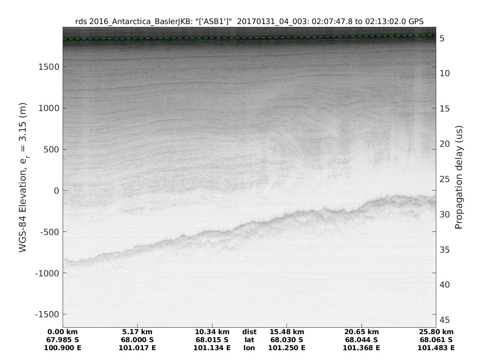482x361 pixels.
Task: Click the 10.34 km distance label
Action: (212, 332)
